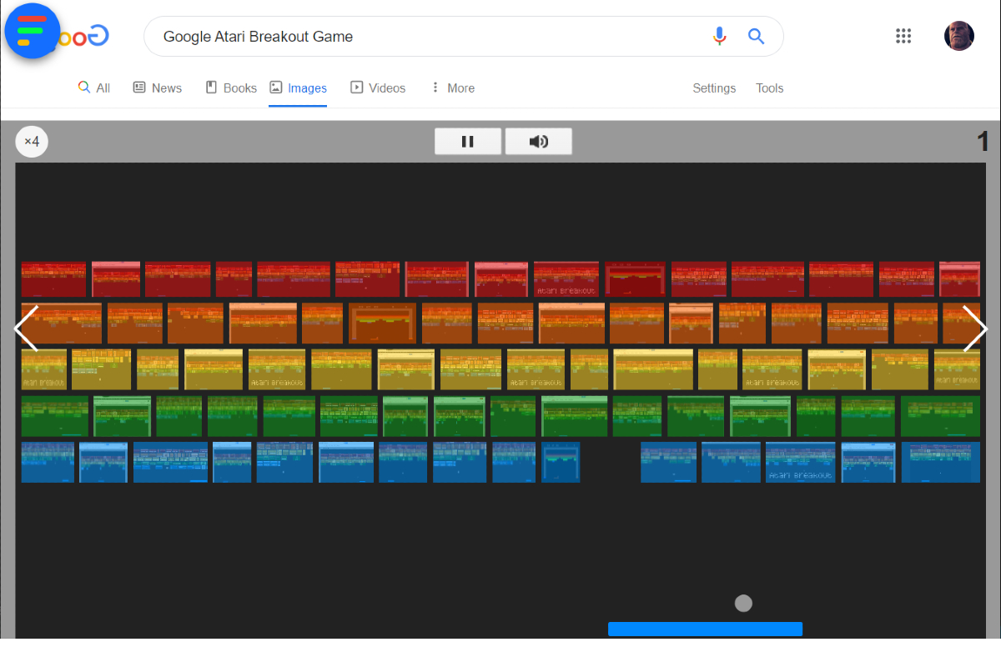Image resolution: width=1001 pixels, height=667 pixels.
Task: Open the Settings menu
Action: tap(714, 88)
